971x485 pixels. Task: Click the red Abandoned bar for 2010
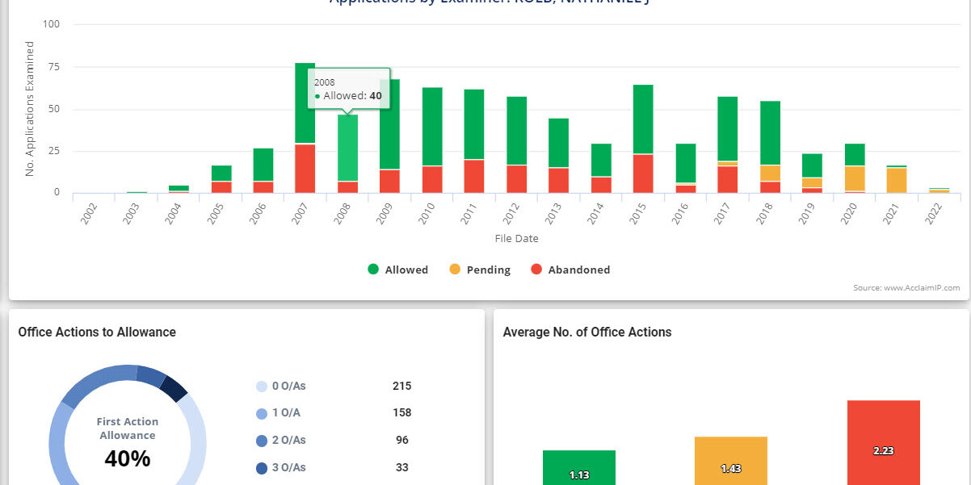(x=432, y=179)
